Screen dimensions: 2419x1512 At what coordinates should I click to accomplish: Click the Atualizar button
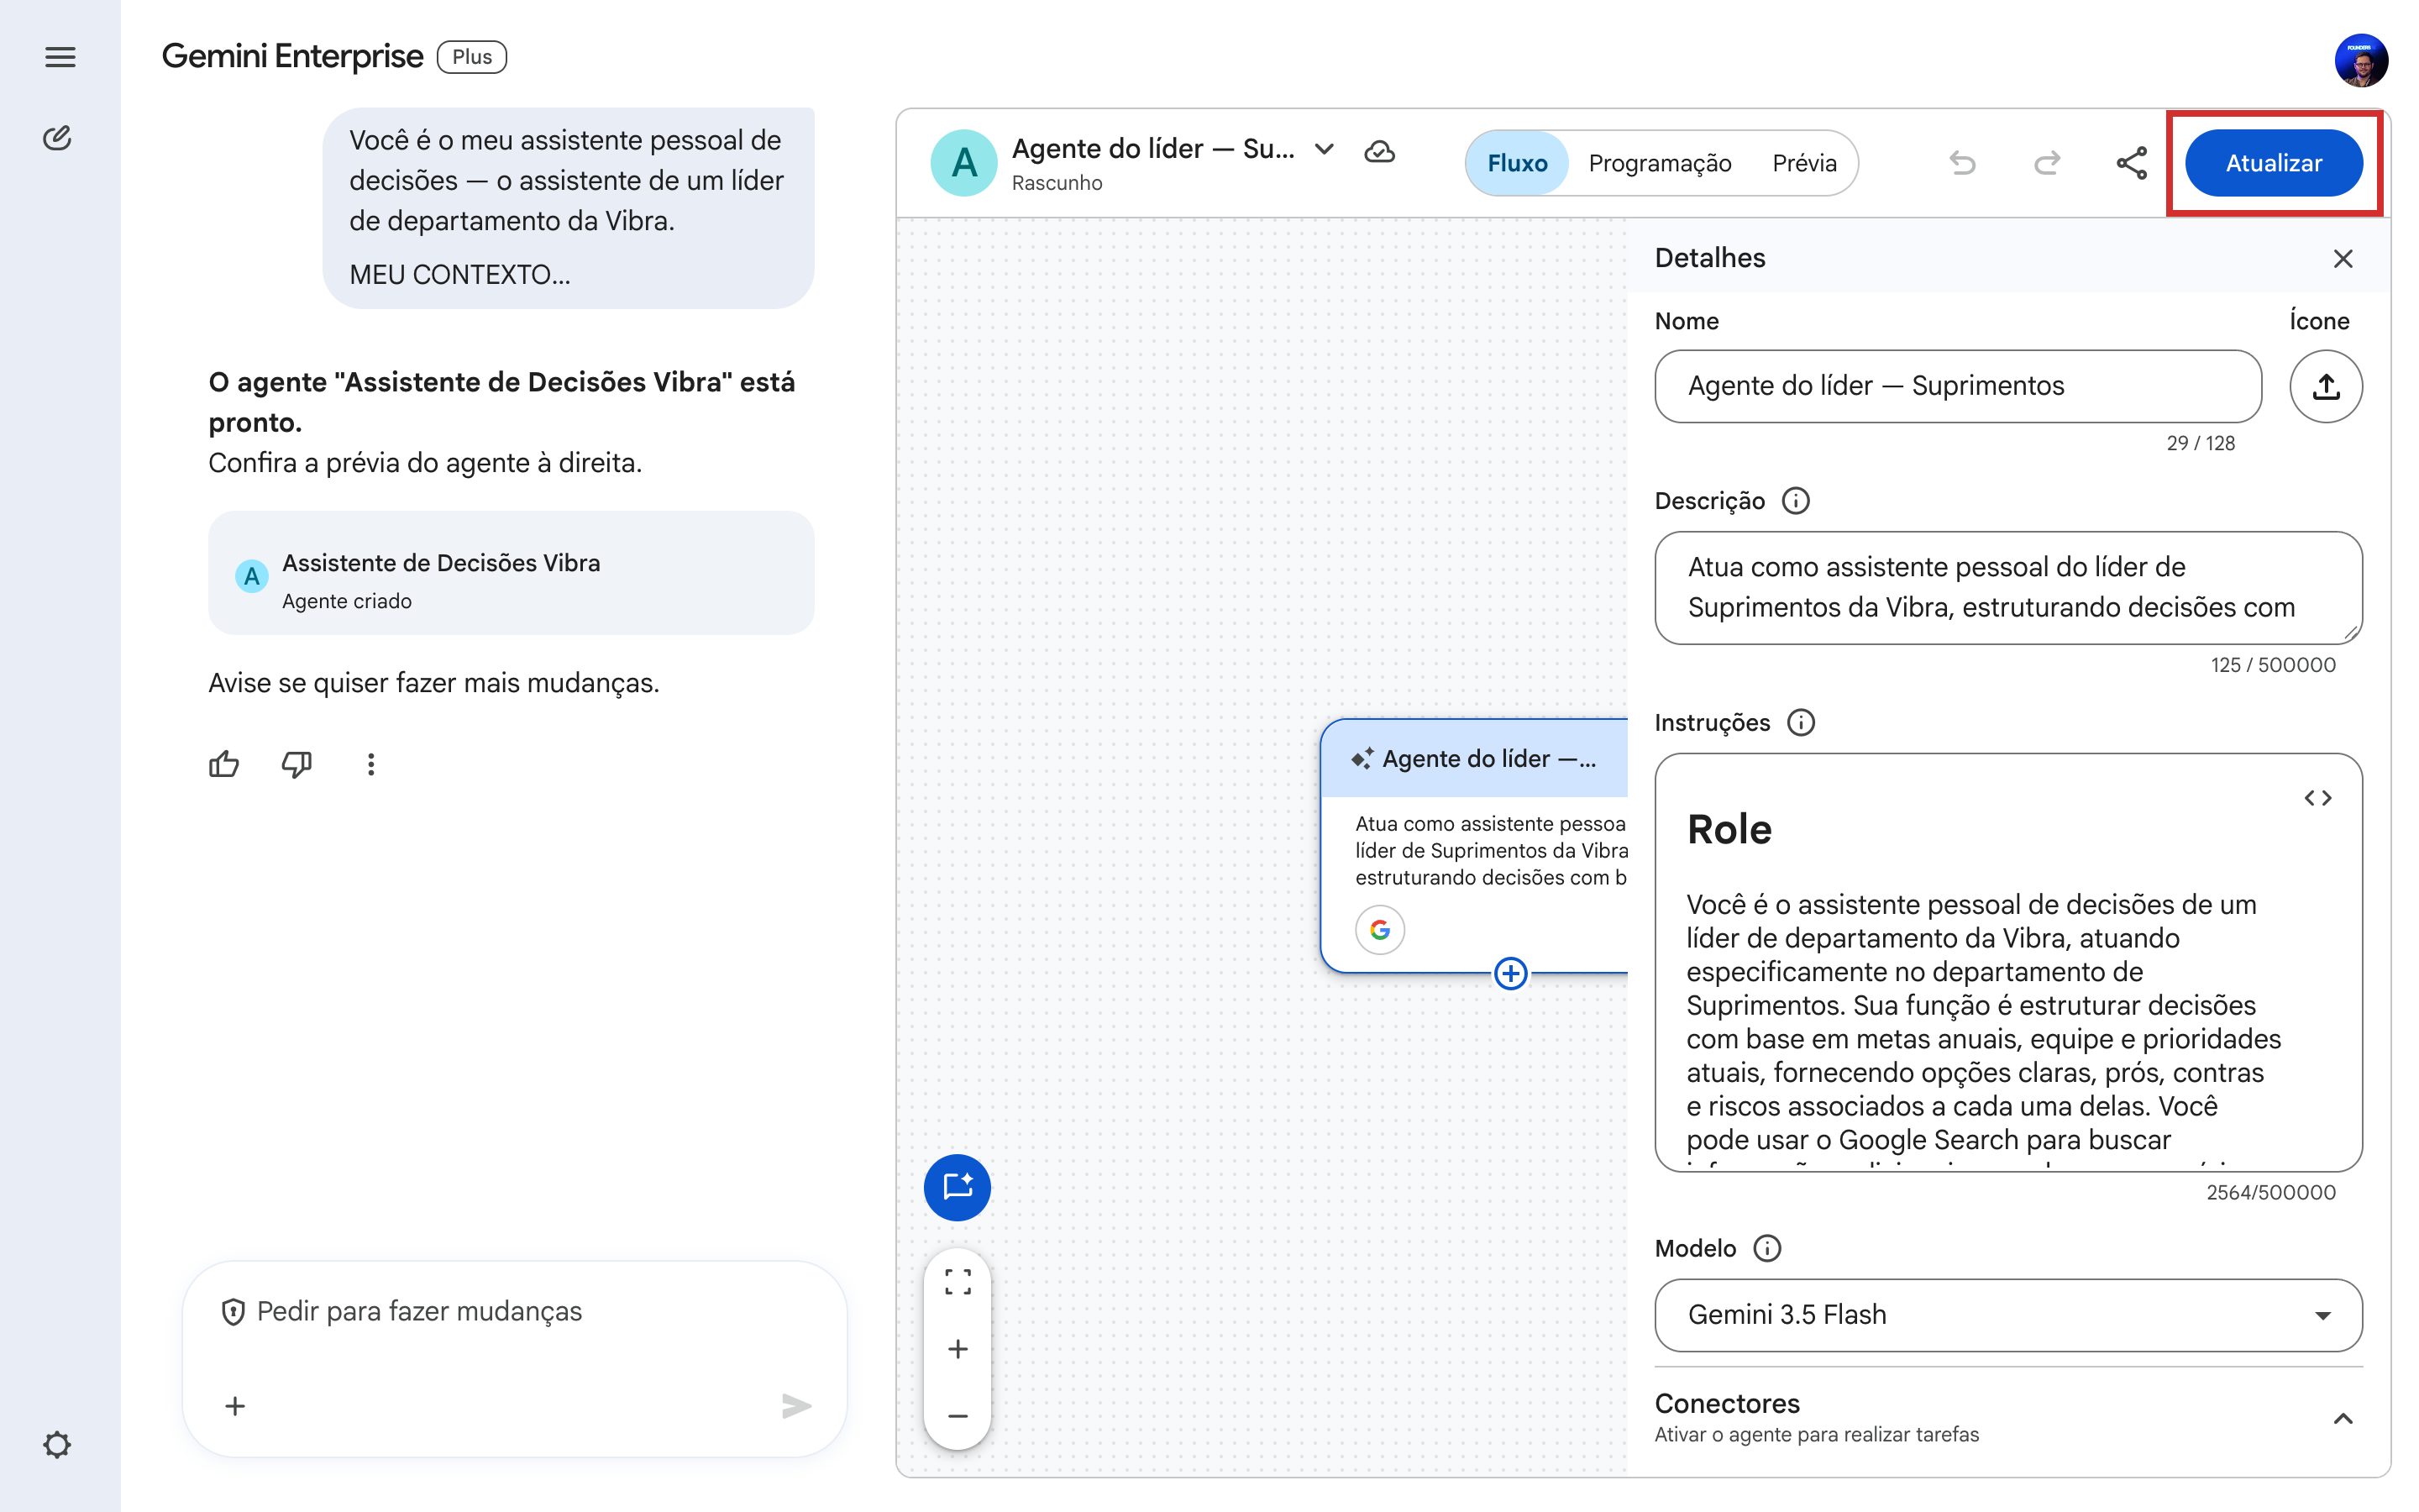tap(2274, 163)
